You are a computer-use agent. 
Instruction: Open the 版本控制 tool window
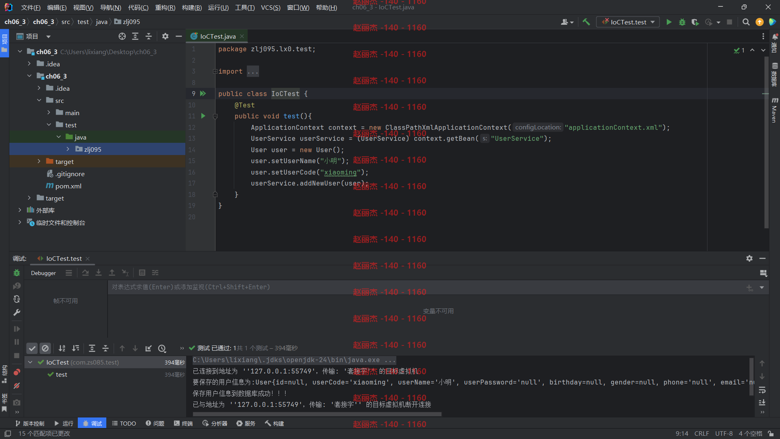(x=30, y=423)
